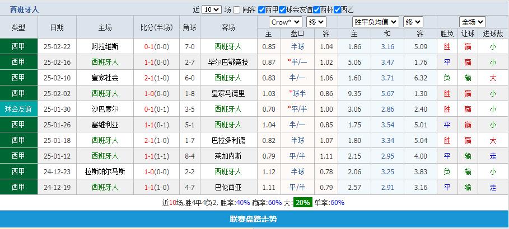This screenshot has width=509, height=229.
Task: Click the 40% win rate value
Action: coord(243,203)
